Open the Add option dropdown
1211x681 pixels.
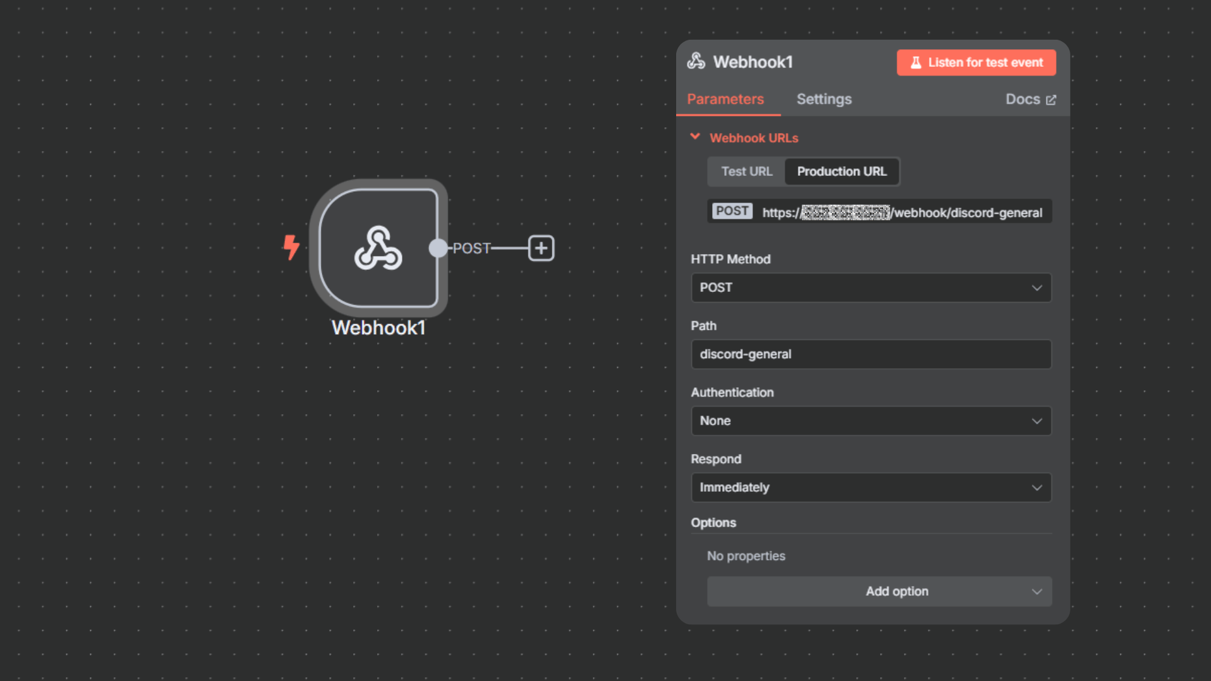[879, 591]
